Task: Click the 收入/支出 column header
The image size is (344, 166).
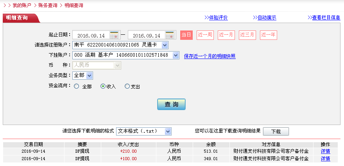Action: pyautogui.click(x=128, y=145)
